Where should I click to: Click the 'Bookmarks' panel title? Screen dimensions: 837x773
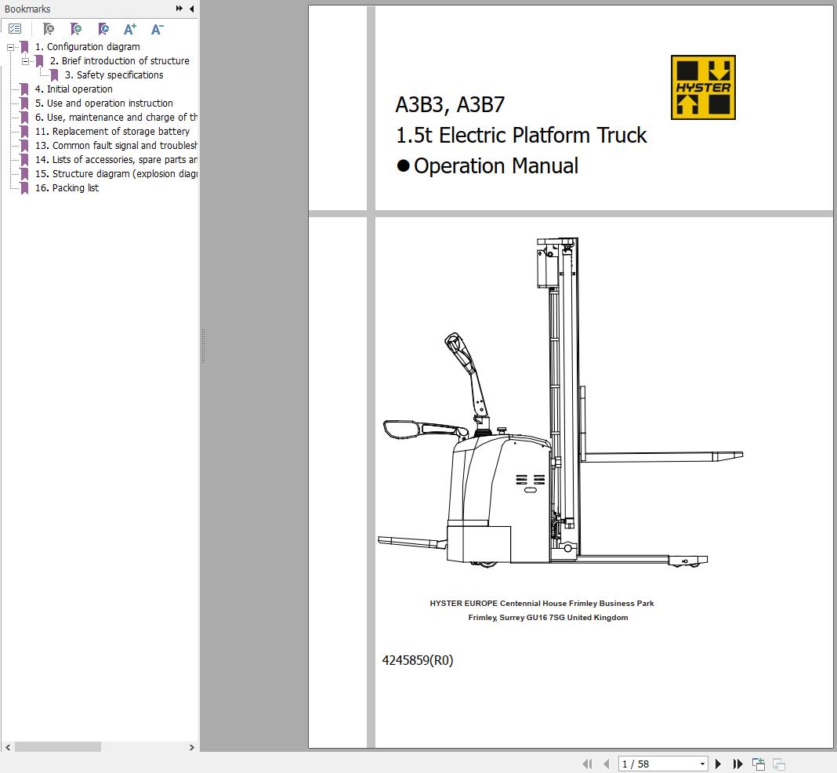tap(27, 9)
